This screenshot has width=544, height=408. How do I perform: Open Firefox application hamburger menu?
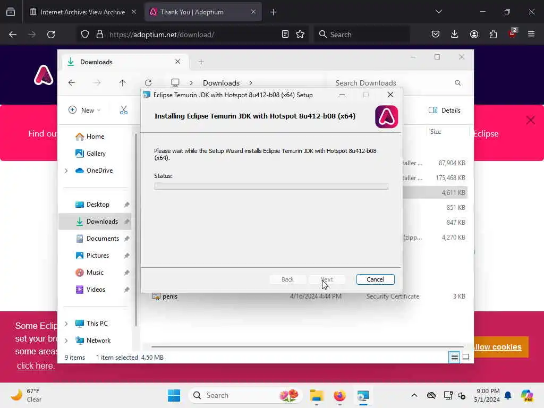pyautogui.click(x=531, y=35)
